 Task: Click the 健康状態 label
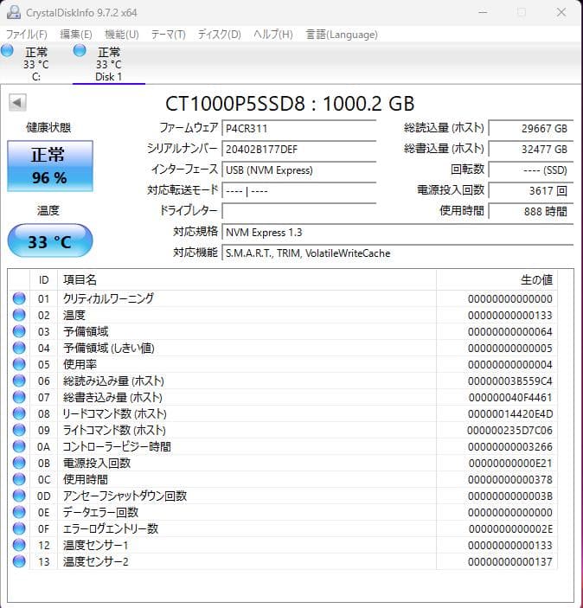(x=48, y=128)
